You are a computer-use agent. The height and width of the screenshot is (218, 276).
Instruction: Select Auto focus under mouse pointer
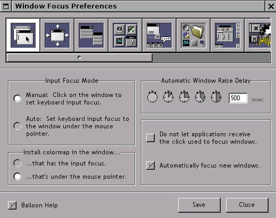click(x=18, y=126)
